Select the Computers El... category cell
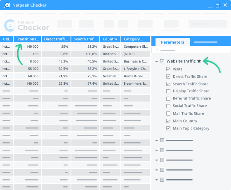 click(x=135, y=46)
